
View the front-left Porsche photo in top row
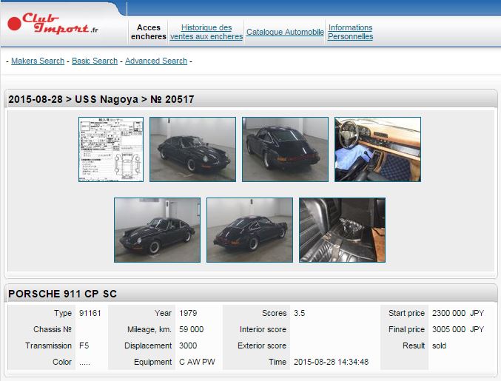[192, 149]
